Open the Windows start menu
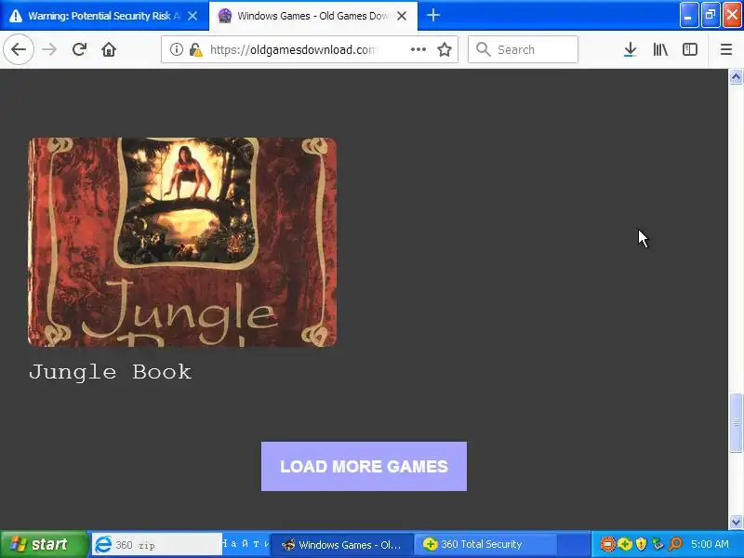The image size is (744, 558). pyautogui.click(x=44, y=544)
